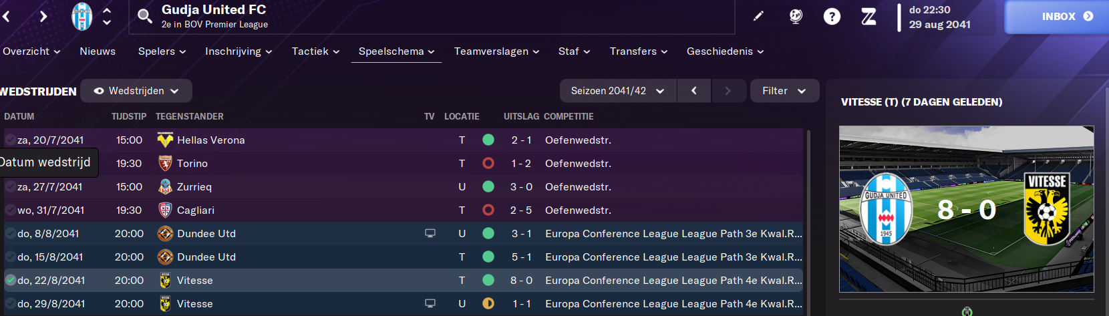This screenshot has width=1109, height=316.
Task: Open the Transfers menu
Action: 639,51
